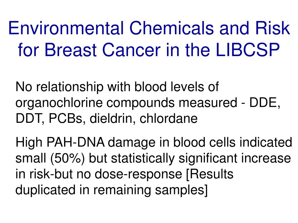Click the text "No relationship with blood levels of"

[x=117, y=87]
